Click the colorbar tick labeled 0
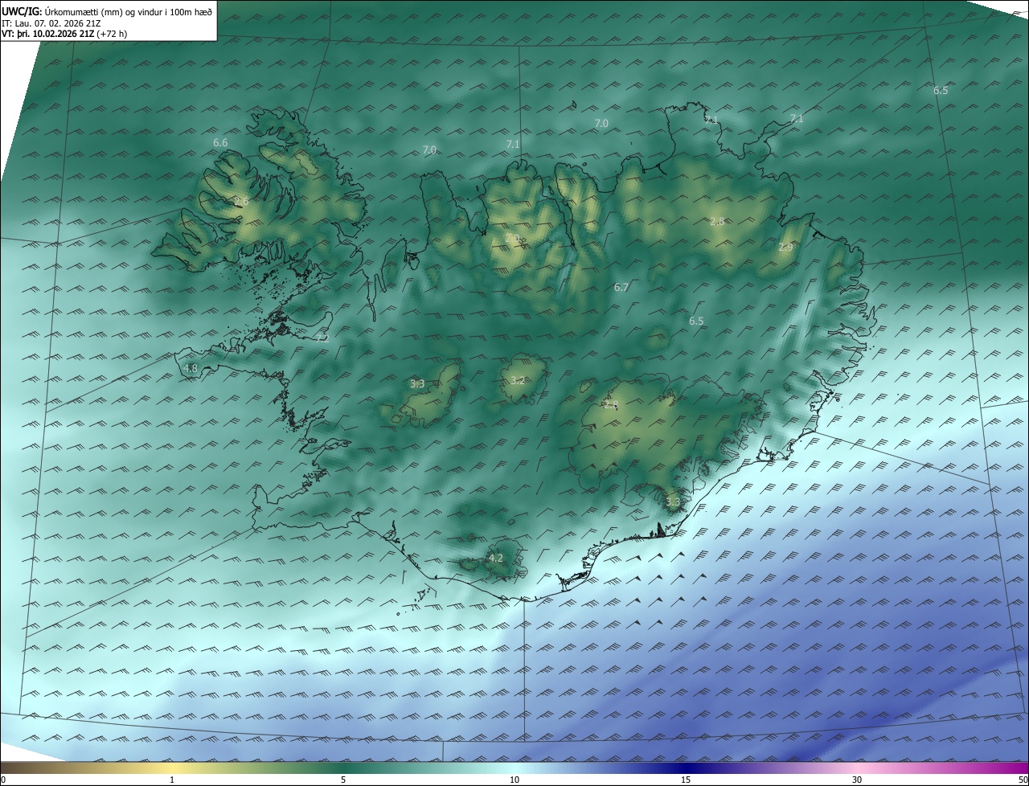Viewport: 1029px width, 786px height. click(x=3, y=780)
